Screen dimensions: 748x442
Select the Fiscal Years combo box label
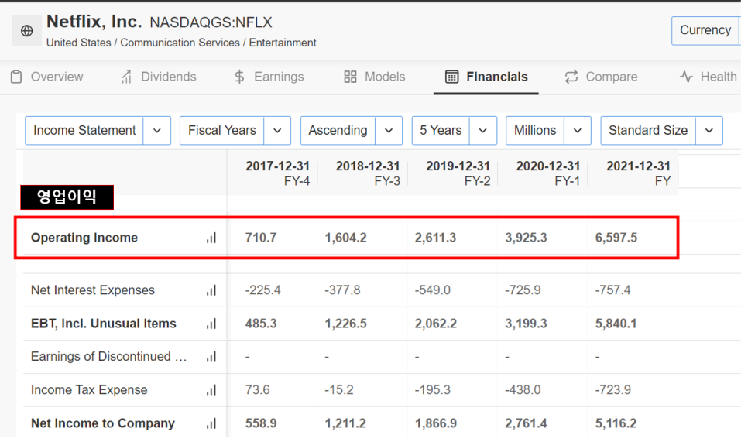click(221, 131)
